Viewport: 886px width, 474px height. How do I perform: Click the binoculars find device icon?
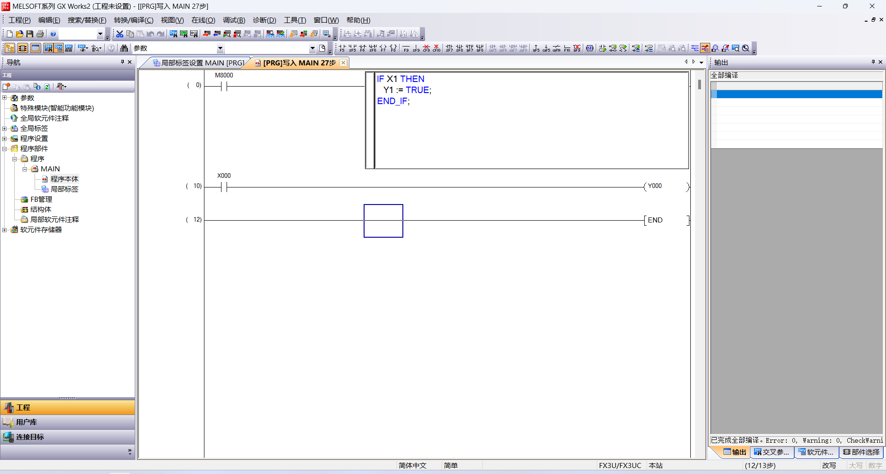tap(124, 48)
